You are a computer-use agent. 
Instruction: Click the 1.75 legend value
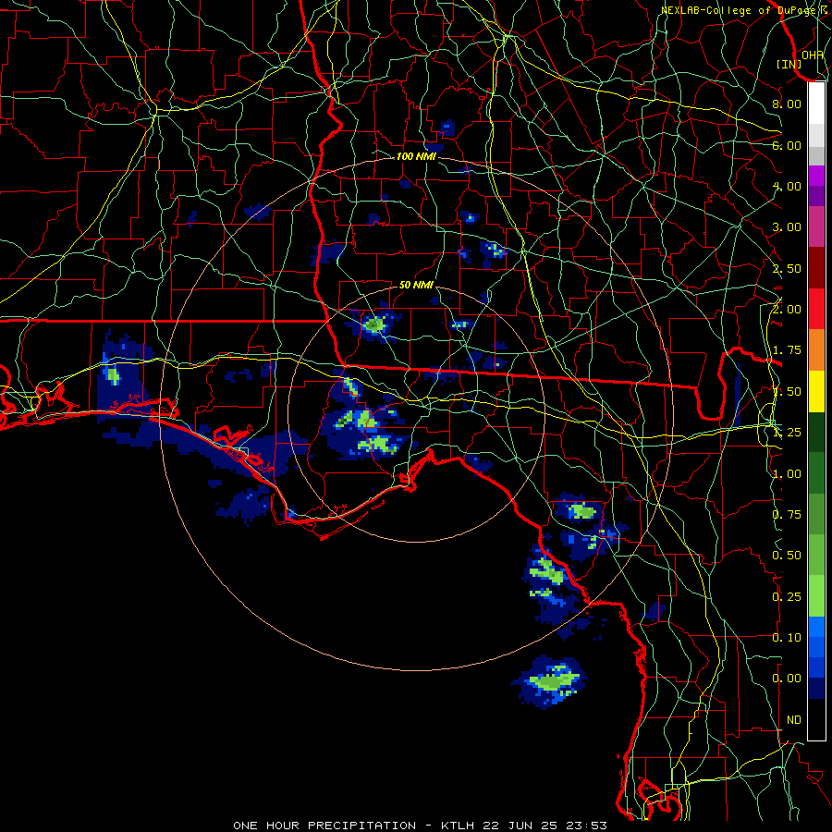[x=787, y=350]
